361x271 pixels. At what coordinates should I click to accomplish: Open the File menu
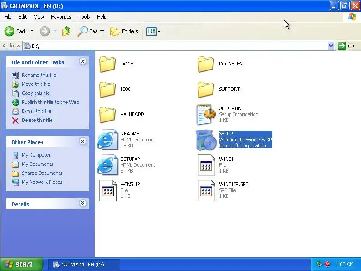coord(8,17)
